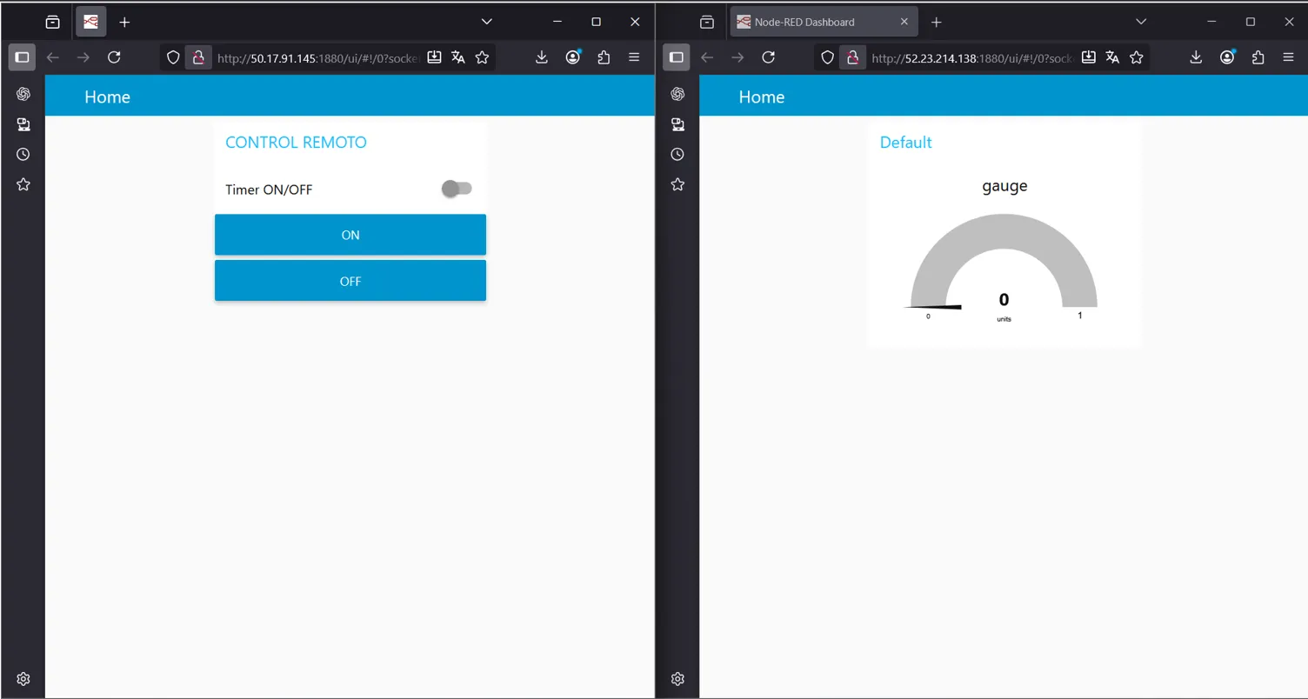Toggle the sidebar button in left window
Viewport: 1308px width, 699px height.
click(22, 57)
